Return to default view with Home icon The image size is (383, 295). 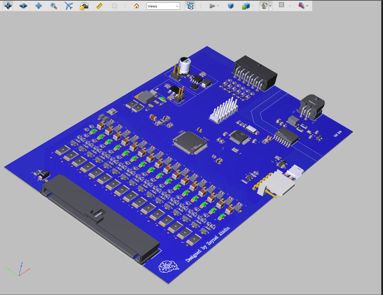(137, 6)
